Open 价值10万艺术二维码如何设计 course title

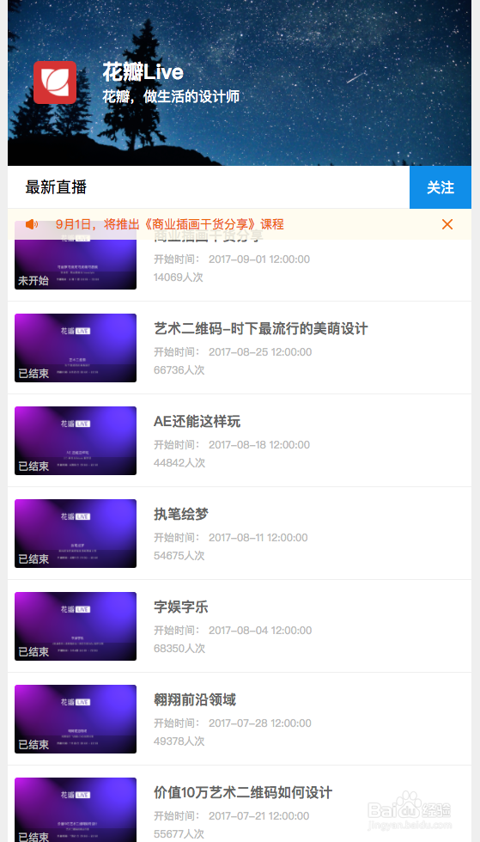pos(243,792)
